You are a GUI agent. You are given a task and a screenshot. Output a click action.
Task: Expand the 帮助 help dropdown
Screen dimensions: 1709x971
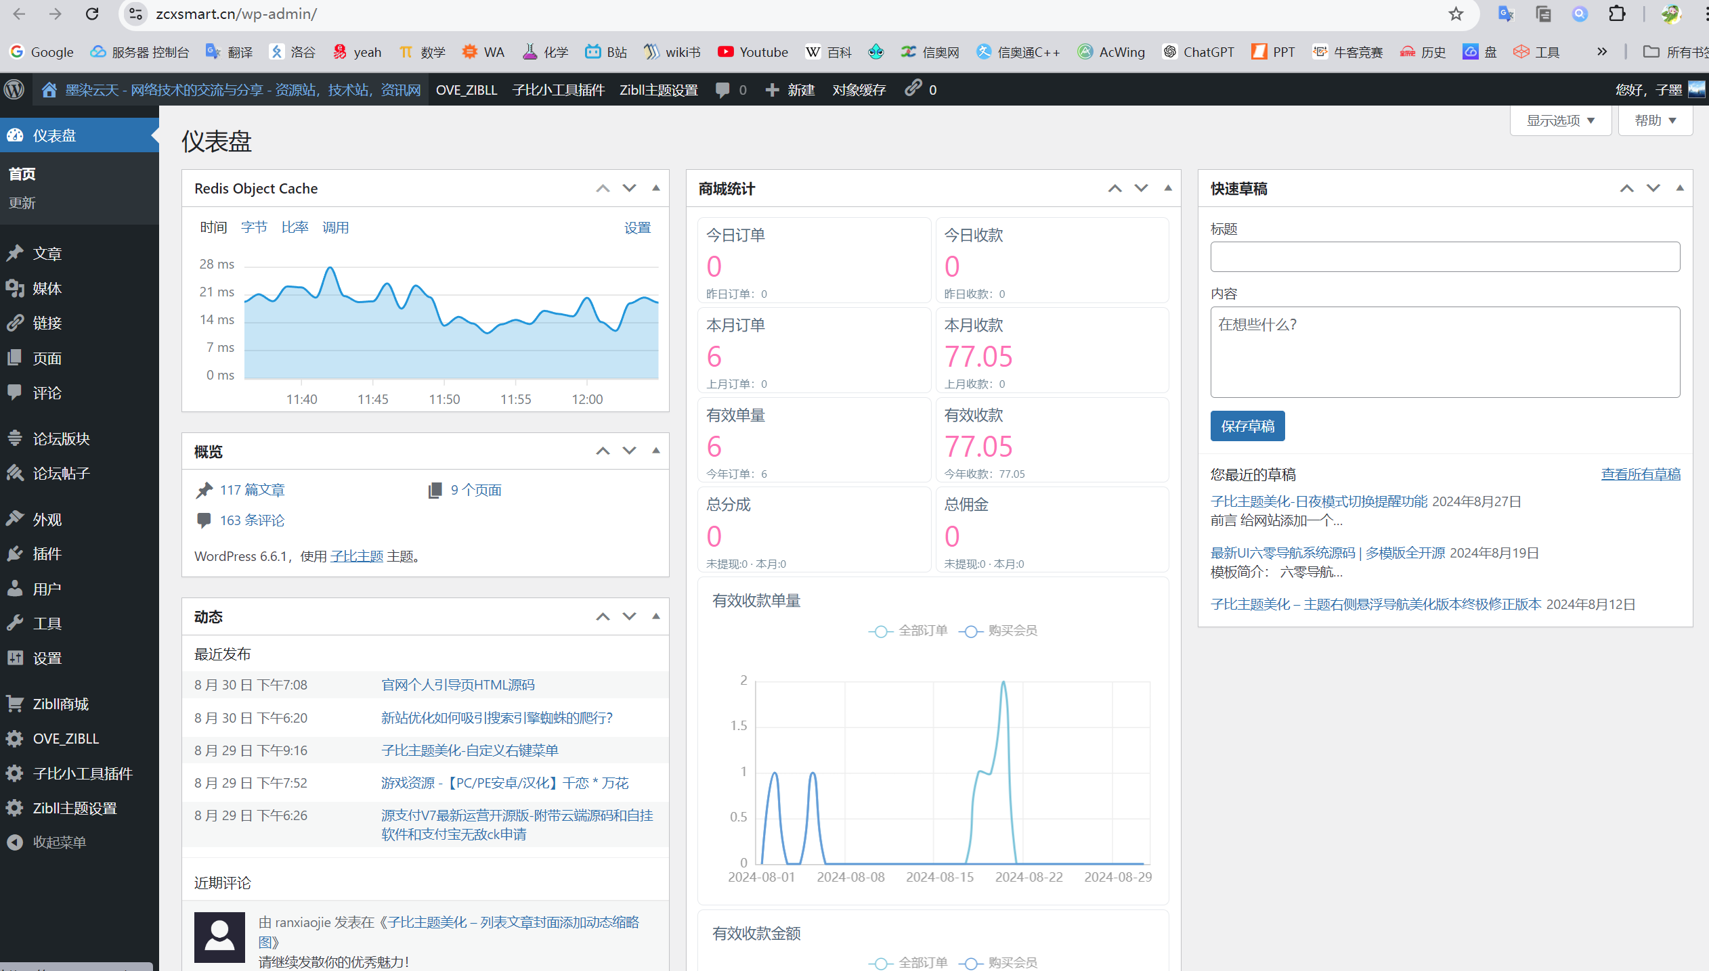point(1656,120)
